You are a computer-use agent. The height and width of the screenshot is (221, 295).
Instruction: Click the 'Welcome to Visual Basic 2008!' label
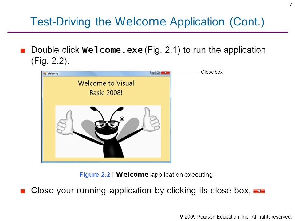tap(106, 88)
